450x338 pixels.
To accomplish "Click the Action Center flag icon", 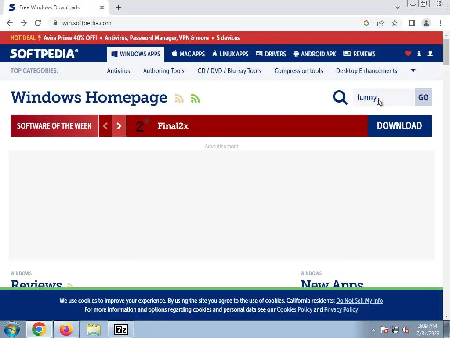I will (385, 330).
